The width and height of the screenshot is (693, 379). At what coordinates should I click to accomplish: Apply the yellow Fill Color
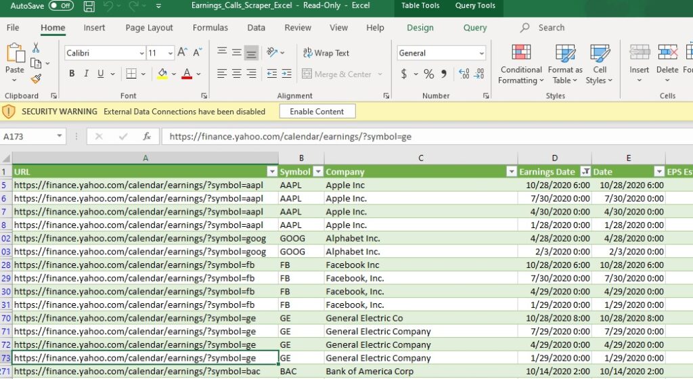(x=162, y=74)
